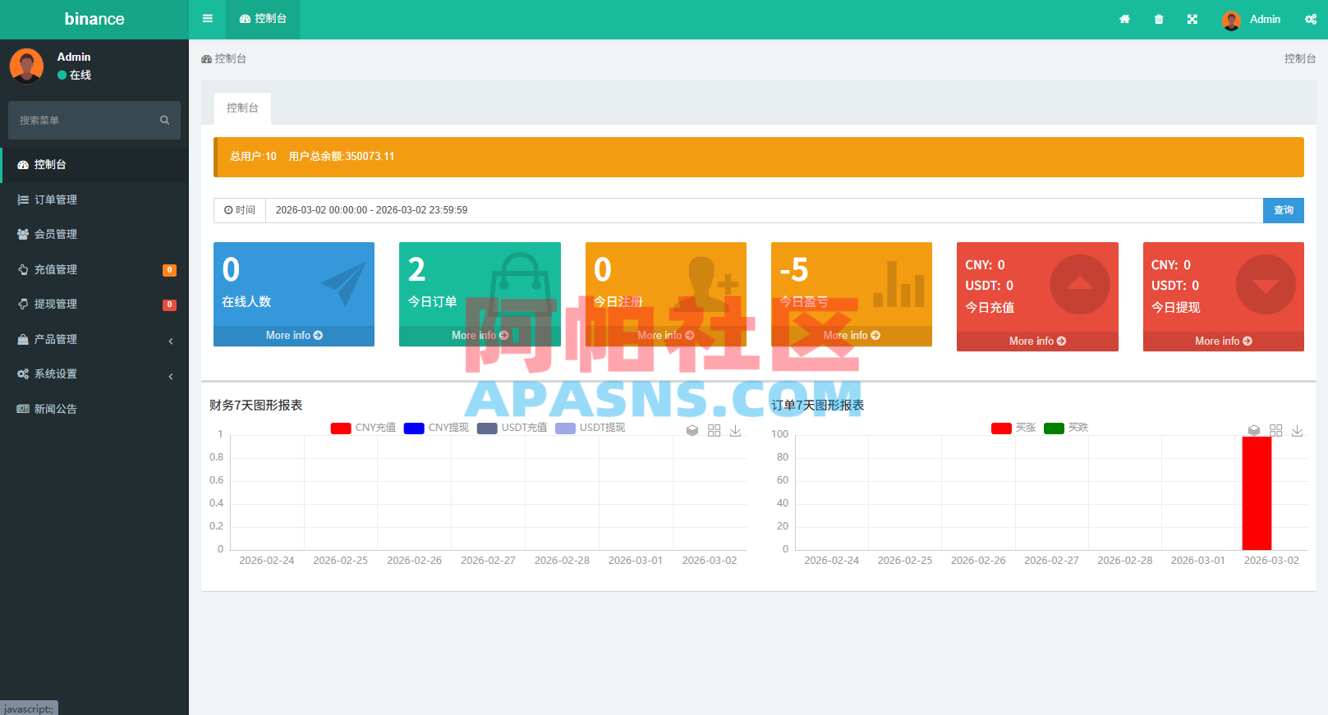Open 充值管理 in sidebar
Screen dimensions: 1328x715
(x=94, y=269)
